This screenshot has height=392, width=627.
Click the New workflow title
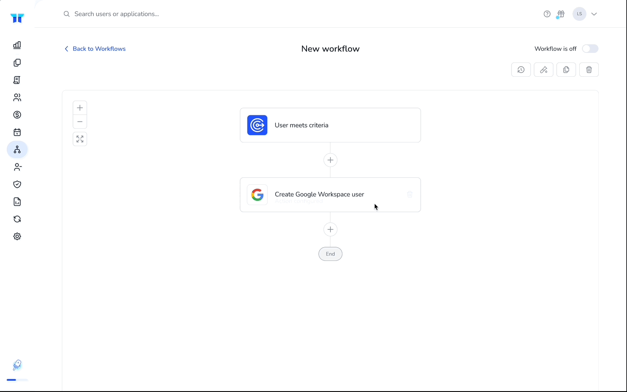330,49
